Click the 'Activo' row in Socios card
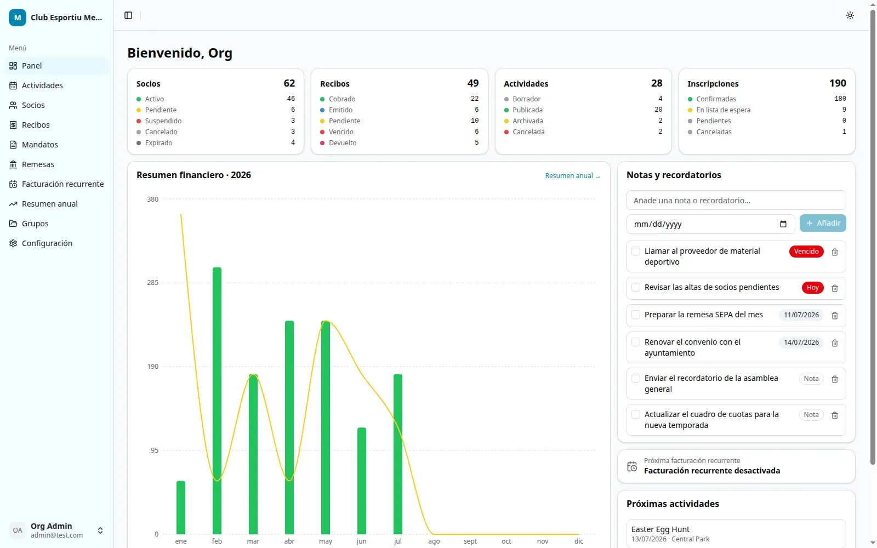This screenshot has height=548, width=877. (x=215, y=99)
